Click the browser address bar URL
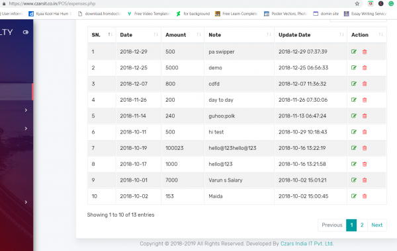The height and width of the screenshot is (251, 397). (52, 3)
